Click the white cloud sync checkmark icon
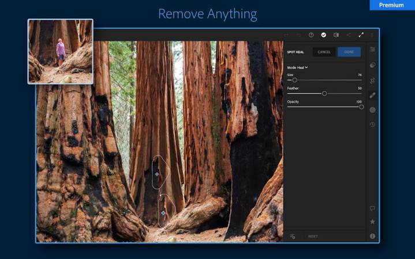 (324, 35)
